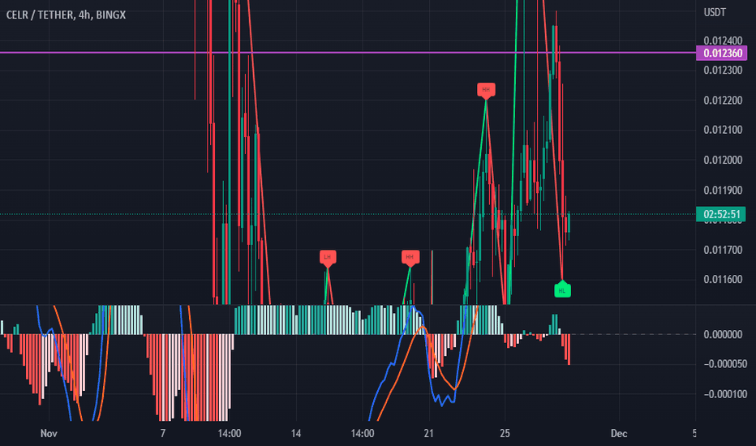The height and width of the screenshot is (446, 756).
Task: Click the −0.000050 indicator scale value
Action: click(725, 364)
